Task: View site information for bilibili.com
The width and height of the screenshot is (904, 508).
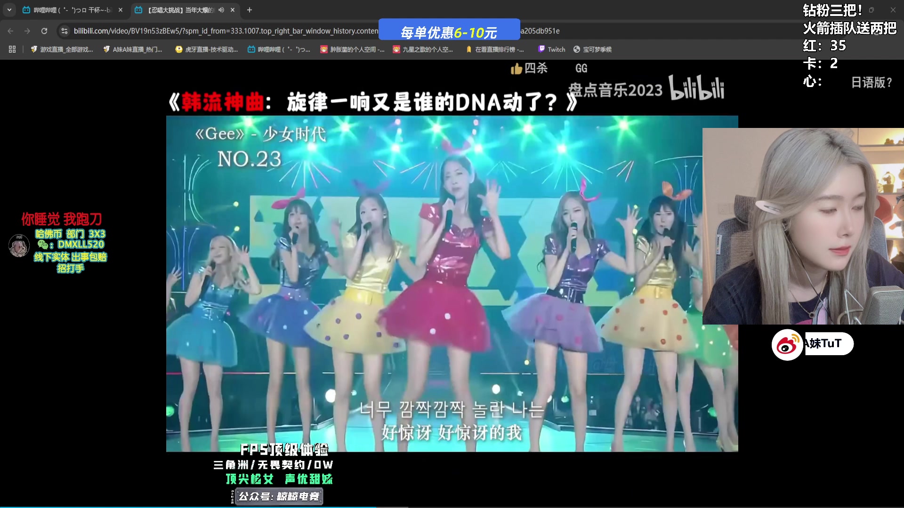Action: 65,31
